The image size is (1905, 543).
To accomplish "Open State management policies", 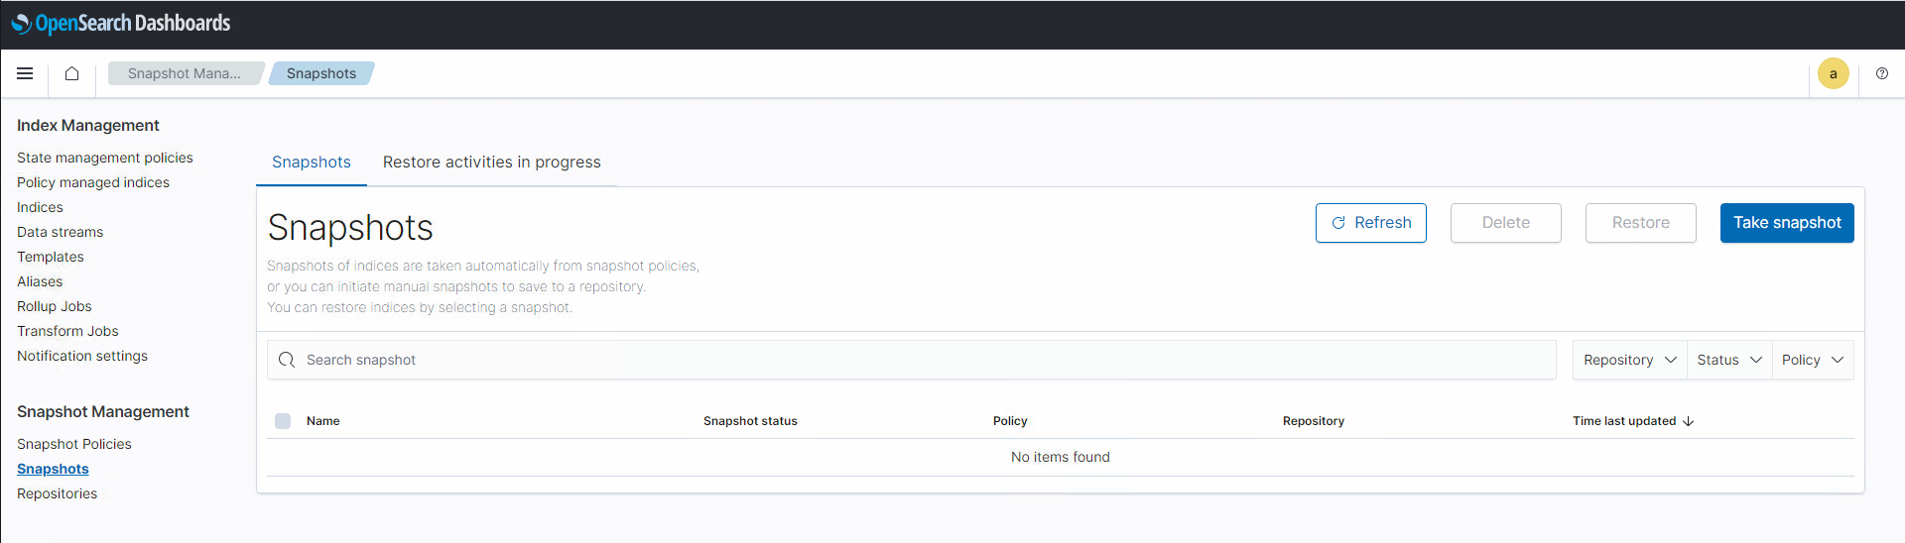I will pyautogui.click(x=105, y=158).
